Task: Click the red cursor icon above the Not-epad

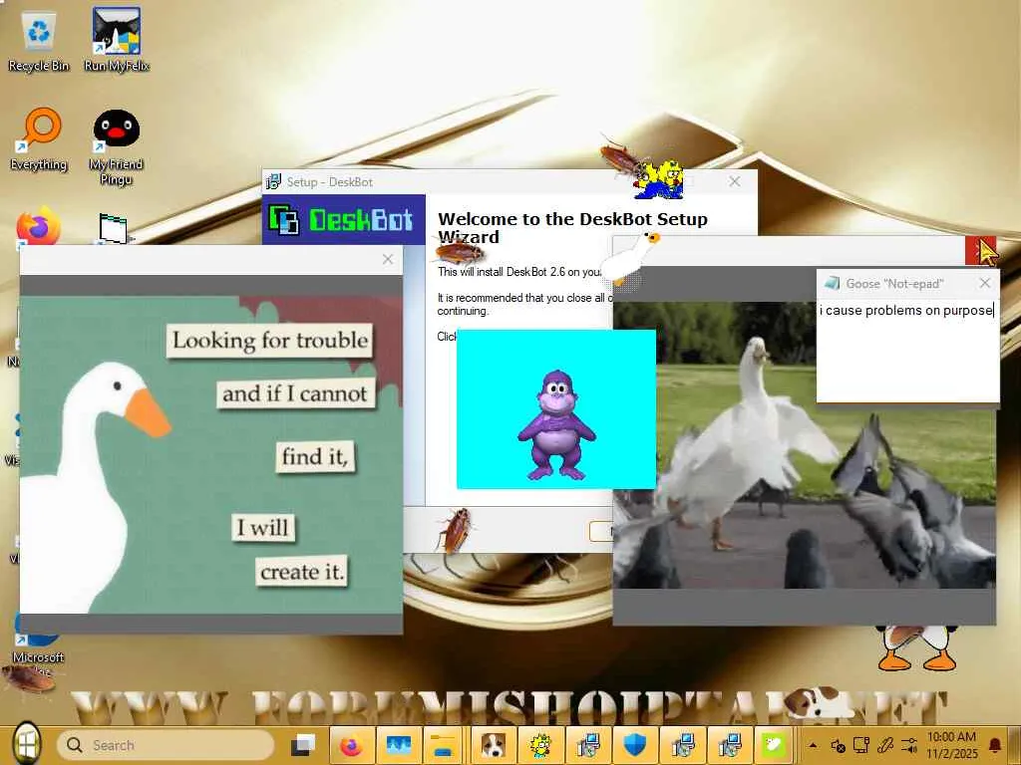Action: pos(982,251)
